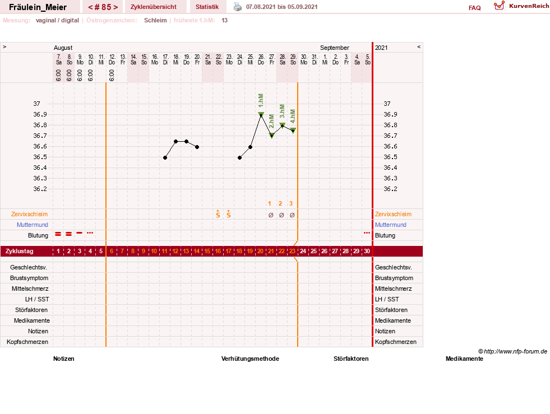The image size is (550, 414).
Task: Click the right Zervixschleim row label
Action: tap(393, 214)
